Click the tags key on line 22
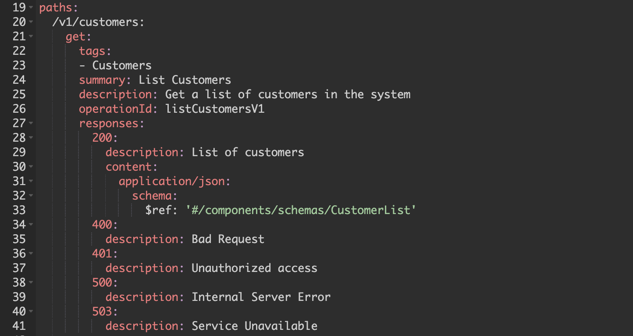Screen dimensions: 633x336 (x=92, y=51)
